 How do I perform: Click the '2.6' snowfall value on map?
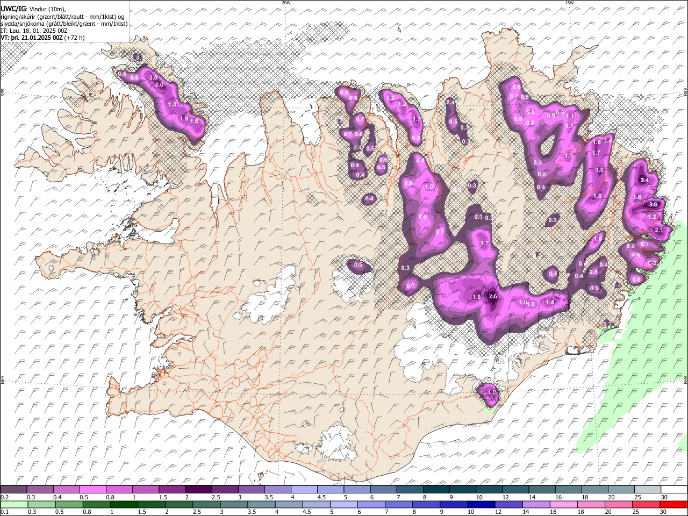pos(493,297)
